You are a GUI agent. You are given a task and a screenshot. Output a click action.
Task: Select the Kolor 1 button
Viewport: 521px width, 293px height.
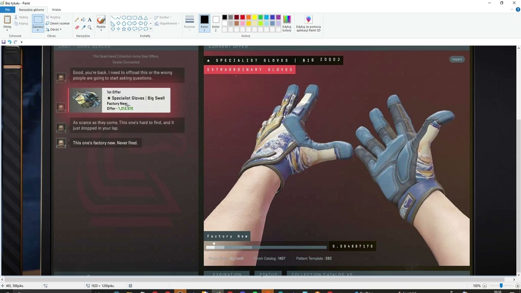tap(204, 23)
